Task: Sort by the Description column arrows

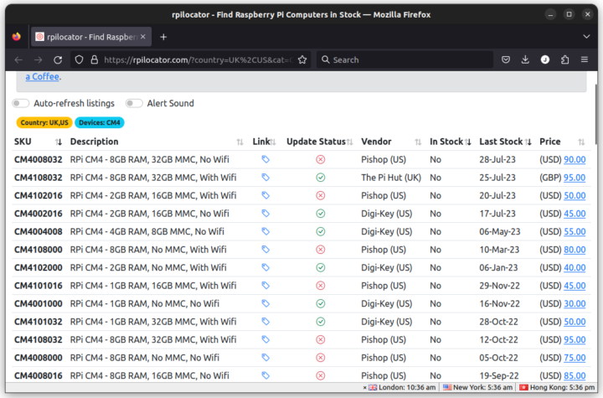Action: tap(240, 142)
